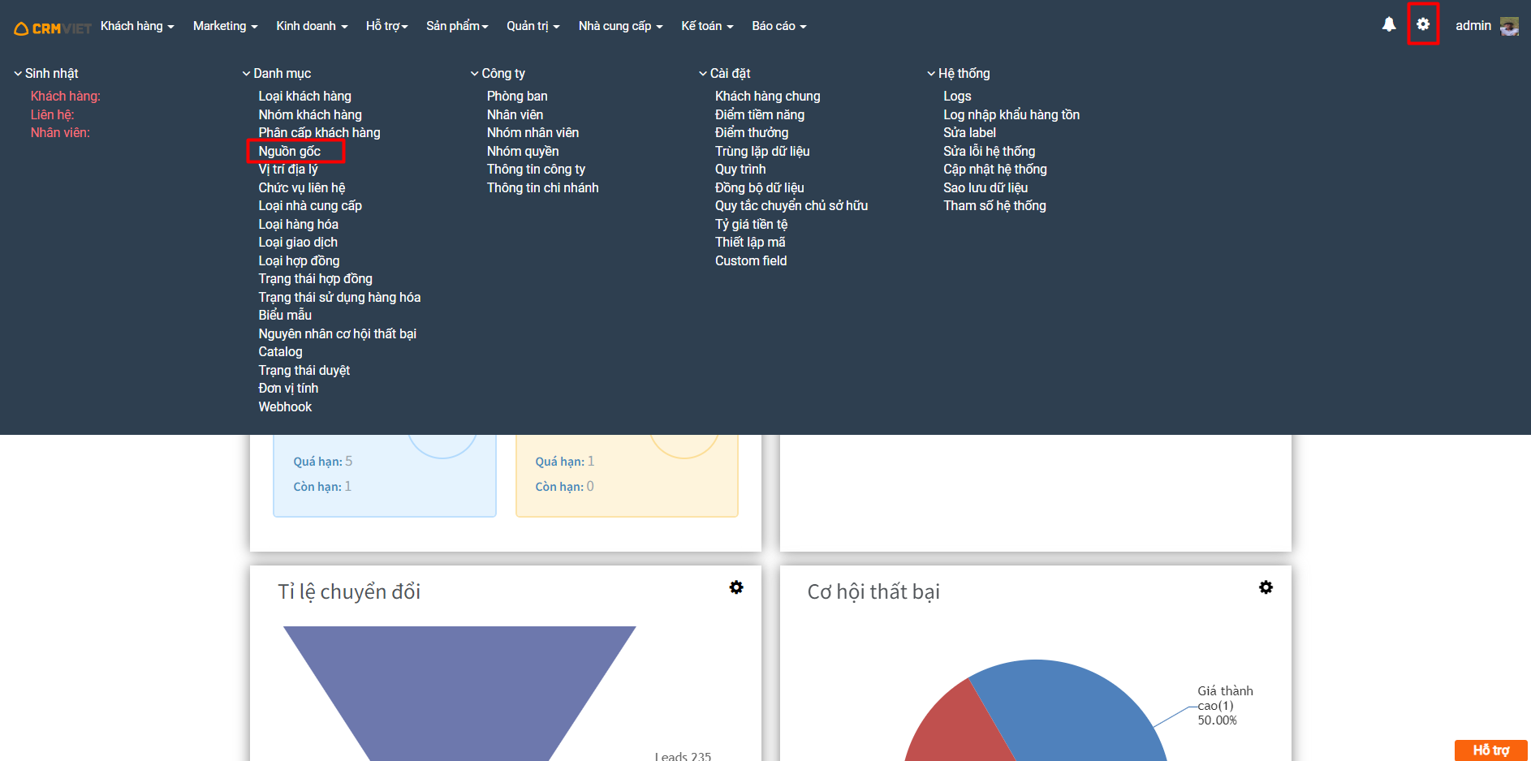1531x761 pixels.
Task: Open Phòng ban under Công ty
Action: point(517,97)
